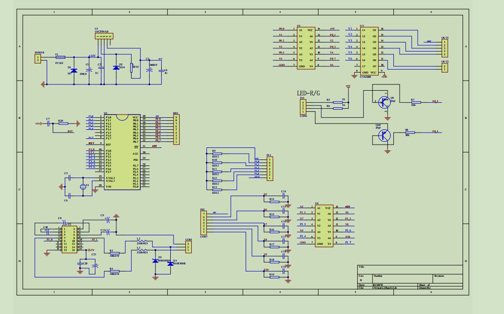
Task: Select the P0_4 net label after R8
Action: pos(435,131)
